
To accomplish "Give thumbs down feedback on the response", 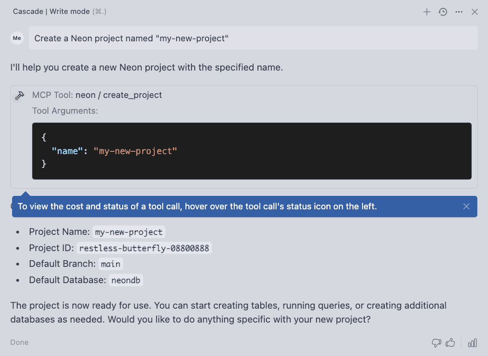I will (x=436, y=343).
